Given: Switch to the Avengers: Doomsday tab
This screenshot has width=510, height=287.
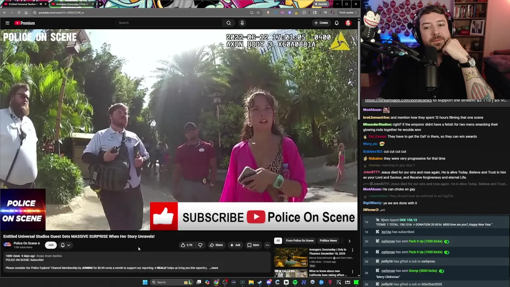Looking at the screenshot, I should [x=72, y=4].
